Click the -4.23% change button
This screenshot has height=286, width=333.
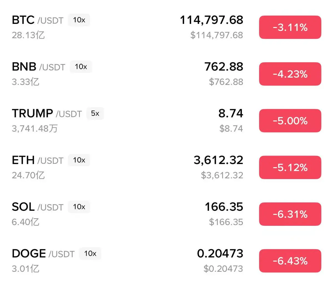point(290,74)
